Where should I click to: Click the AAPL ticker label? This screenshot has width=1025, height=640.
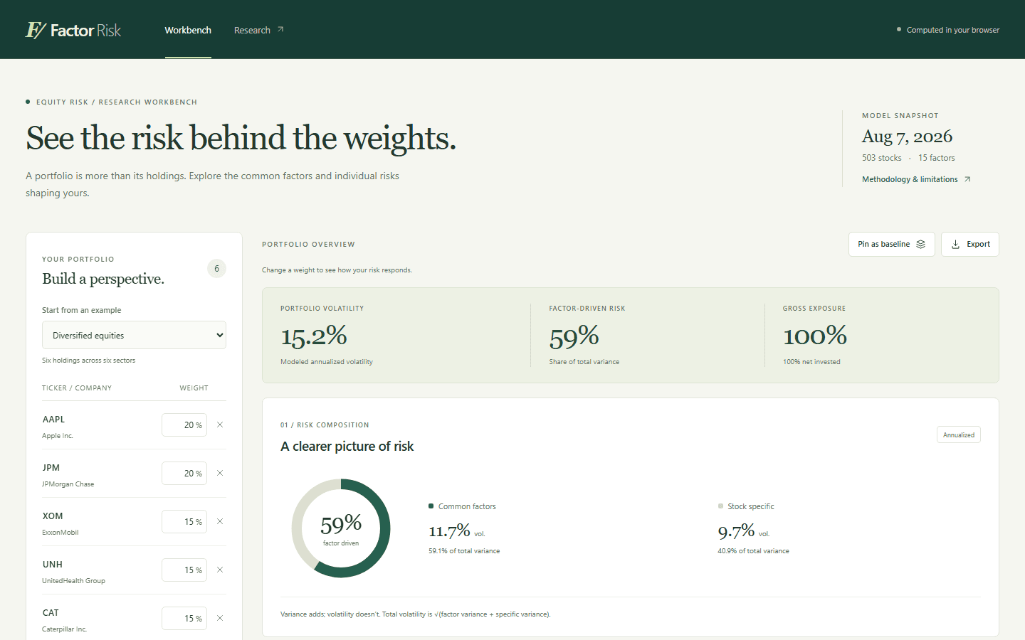(53, 420)
